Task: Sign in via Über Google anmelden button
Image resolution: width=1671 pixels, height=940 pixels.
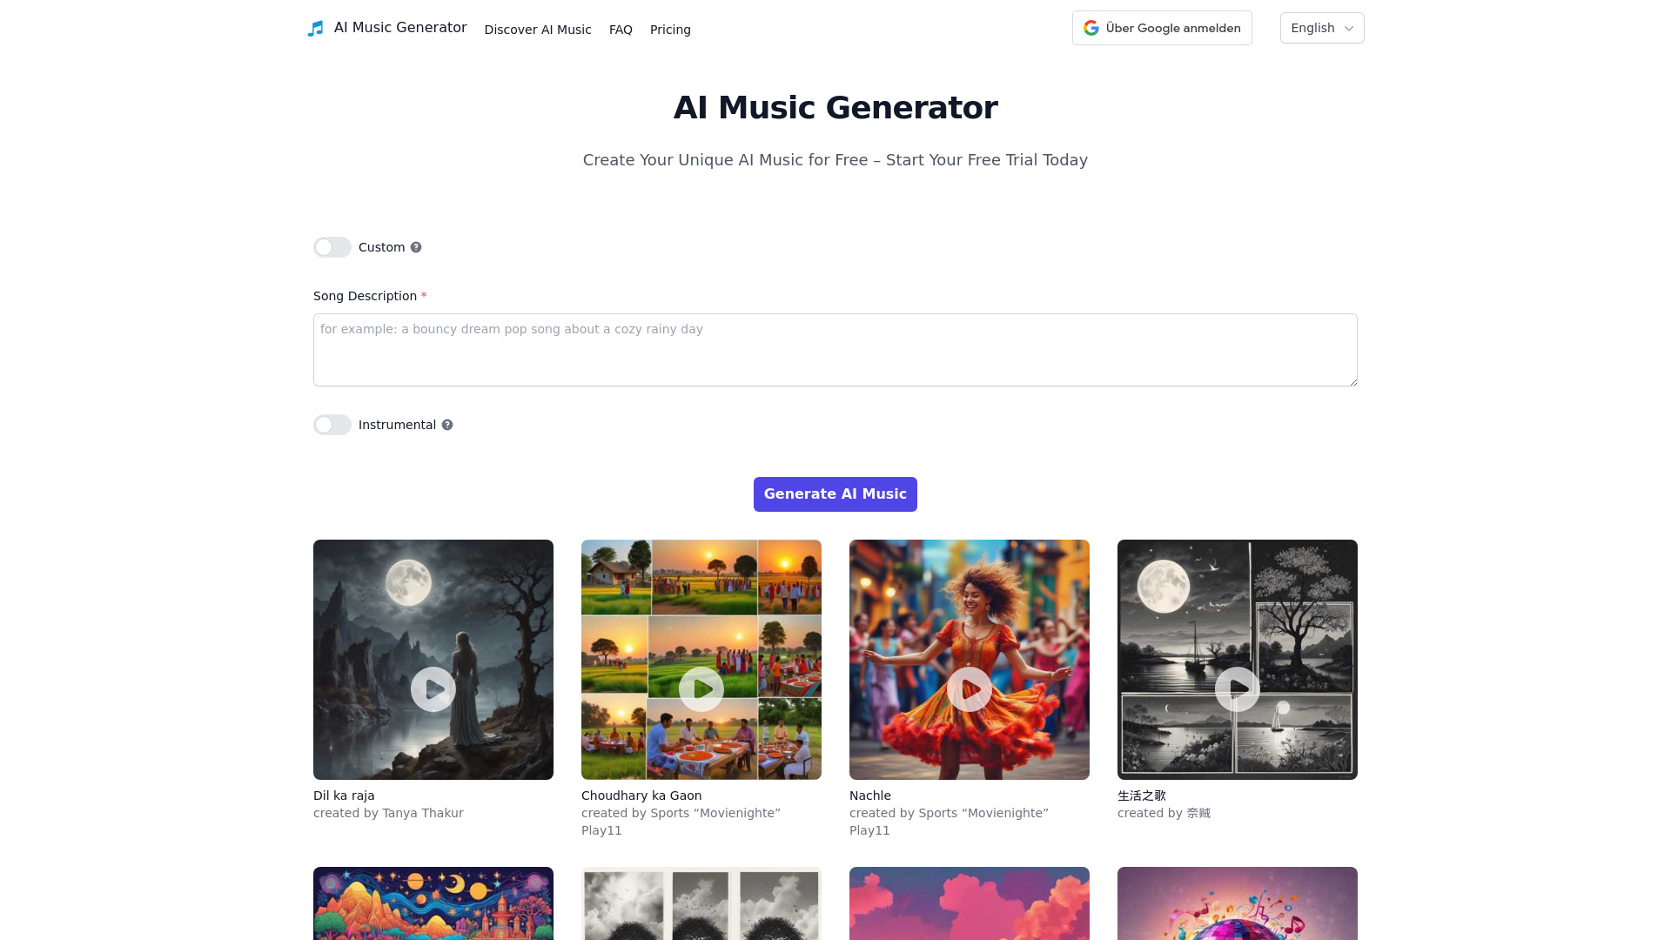Action: coord(1162,28)
